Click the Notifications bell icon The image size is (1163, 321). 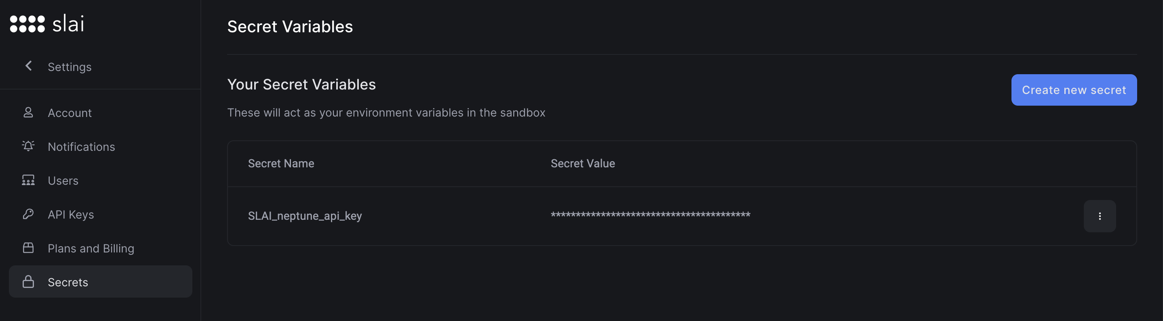point(28,146)
